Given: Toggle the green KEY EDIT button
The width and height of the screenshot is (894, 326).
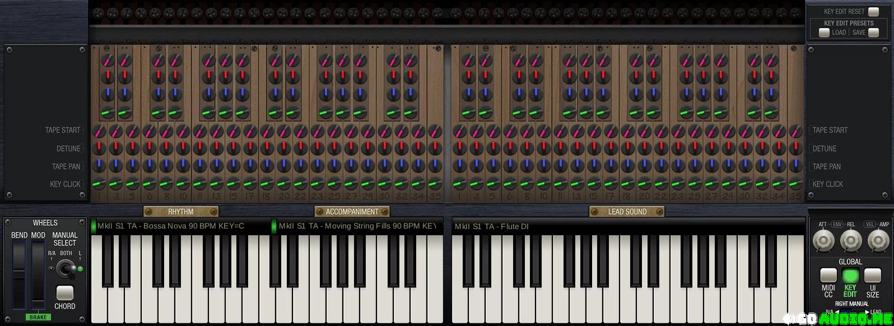Looking at the screenshot, I should pyautogui.click(x=850, y=276).
